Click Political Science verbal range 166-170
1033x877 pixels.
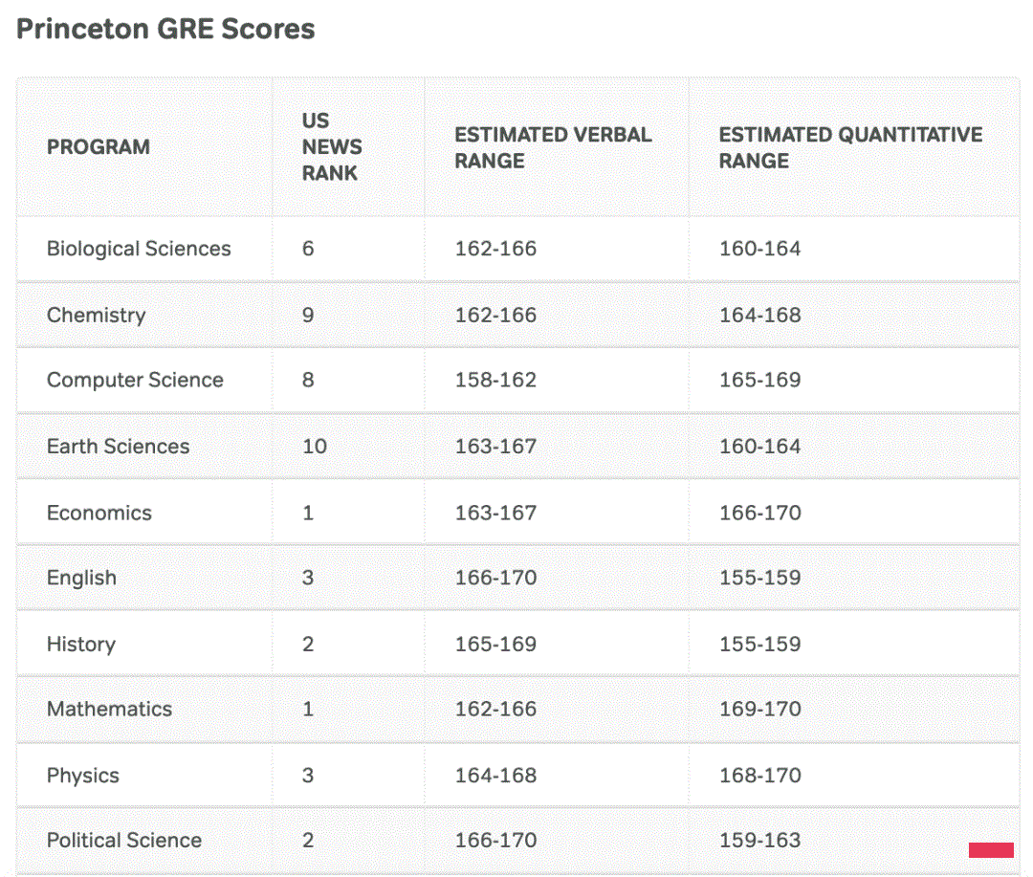pyautogui.click(x=495, y=840)
